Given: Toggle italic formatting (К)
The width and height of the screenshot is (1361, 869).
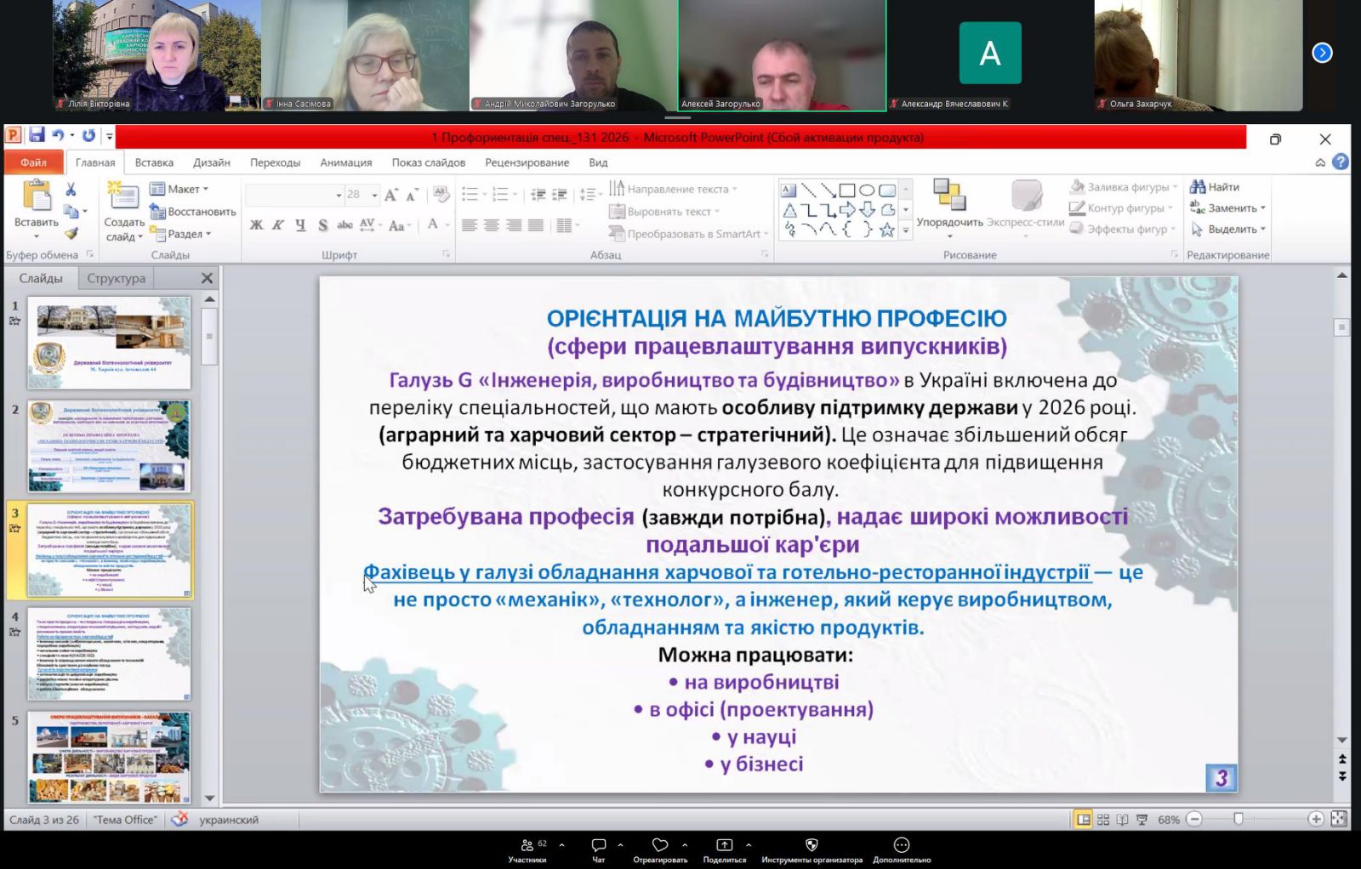Looking at the screenshot, I should tap(278, 225).
